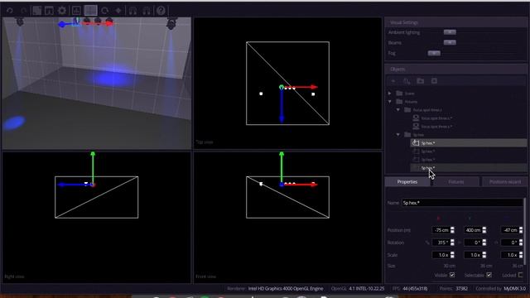530x298 pixels.
Task: Click the duplicate icon in Objects toolbar
Action: [x=407, y=81]
